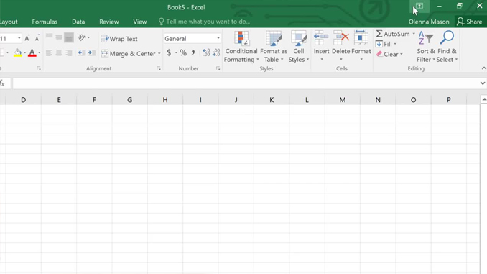Decrease the cell indent
487x274 pixels.
click(x=81, y=53)
